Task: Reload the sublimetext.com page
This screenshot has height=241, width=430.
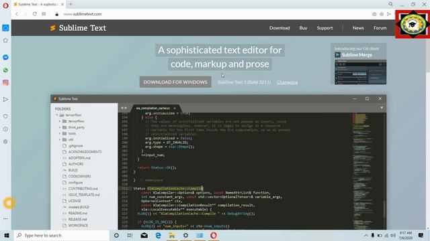Action: 34,14
